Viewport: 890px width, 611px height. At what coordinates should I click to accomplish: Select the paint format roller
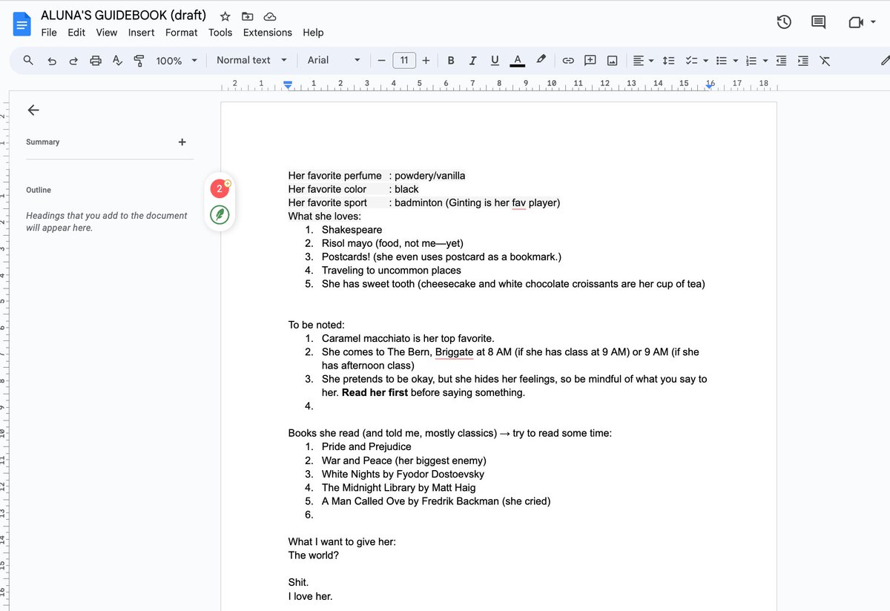coord(139,61)
